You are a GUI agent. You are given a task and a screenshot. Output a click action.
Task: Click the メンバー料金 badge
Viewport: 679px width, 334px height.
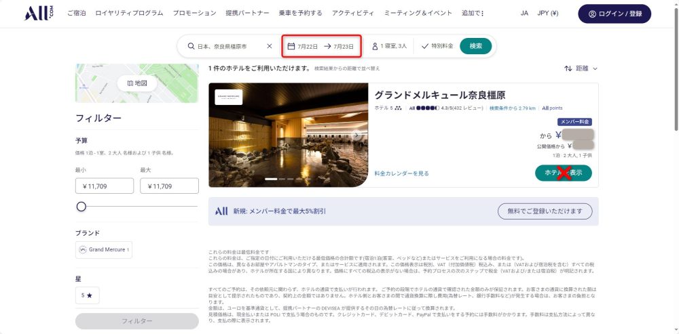pyautogui.click(x=574, y=122)
